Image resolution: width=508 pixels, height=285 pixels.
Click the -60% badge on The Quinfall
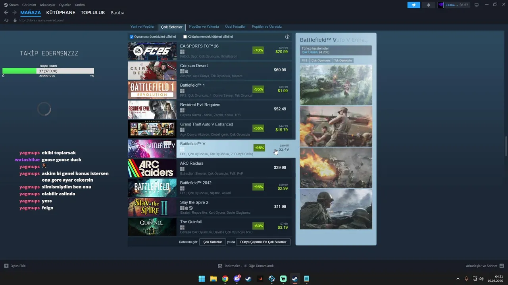(258, 226)
